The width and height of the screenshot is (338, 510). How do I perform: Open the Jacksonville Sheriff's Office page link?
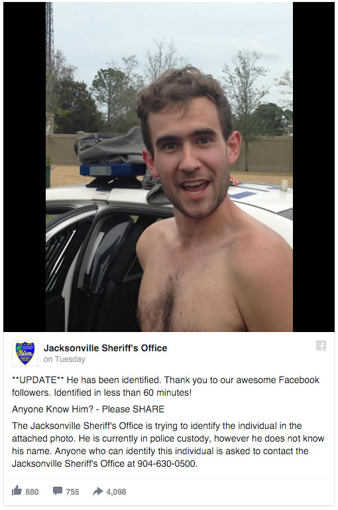point(105,348)
